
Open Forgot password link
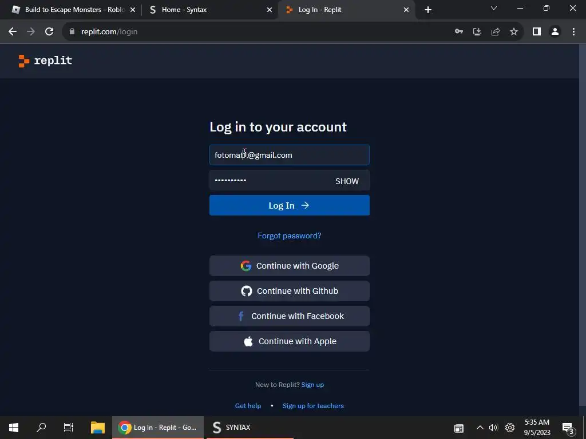coord(289,236)
